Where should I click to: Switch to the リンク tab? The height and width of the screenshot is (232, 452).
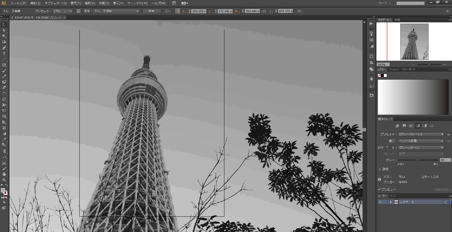pos(393,196)
